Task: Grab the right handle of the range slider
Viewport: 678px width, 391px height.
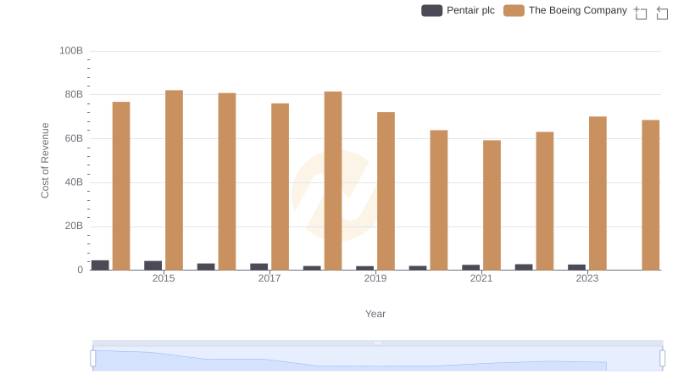Action: coord(662,358)
